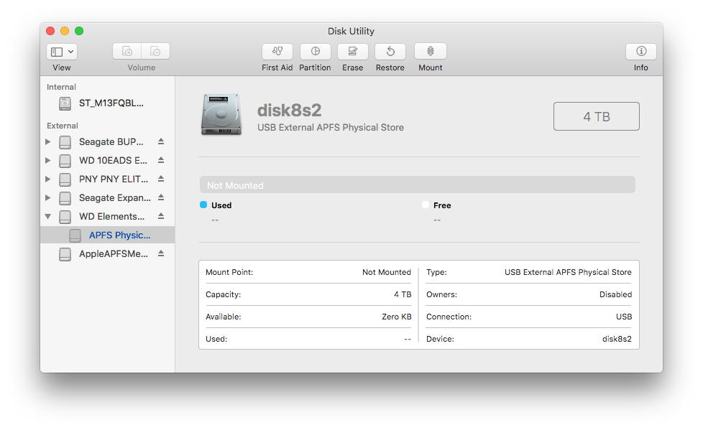
Task: Select the ST_M13FQBL internal disk
Action: pyautogui.click(x=108, y=103)
